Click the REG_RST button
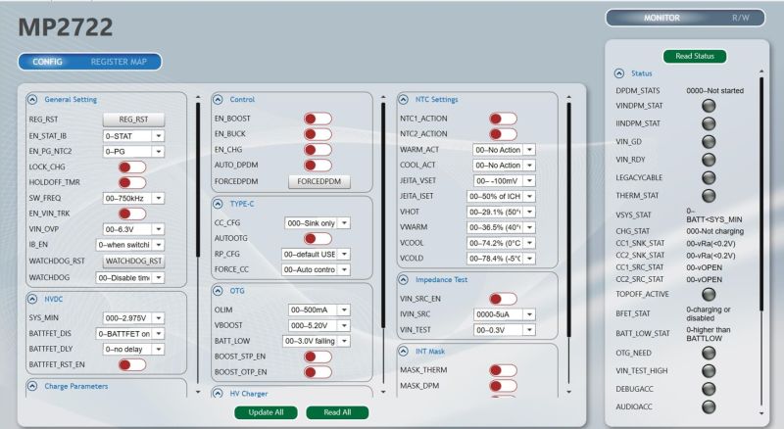 [133, 119]
